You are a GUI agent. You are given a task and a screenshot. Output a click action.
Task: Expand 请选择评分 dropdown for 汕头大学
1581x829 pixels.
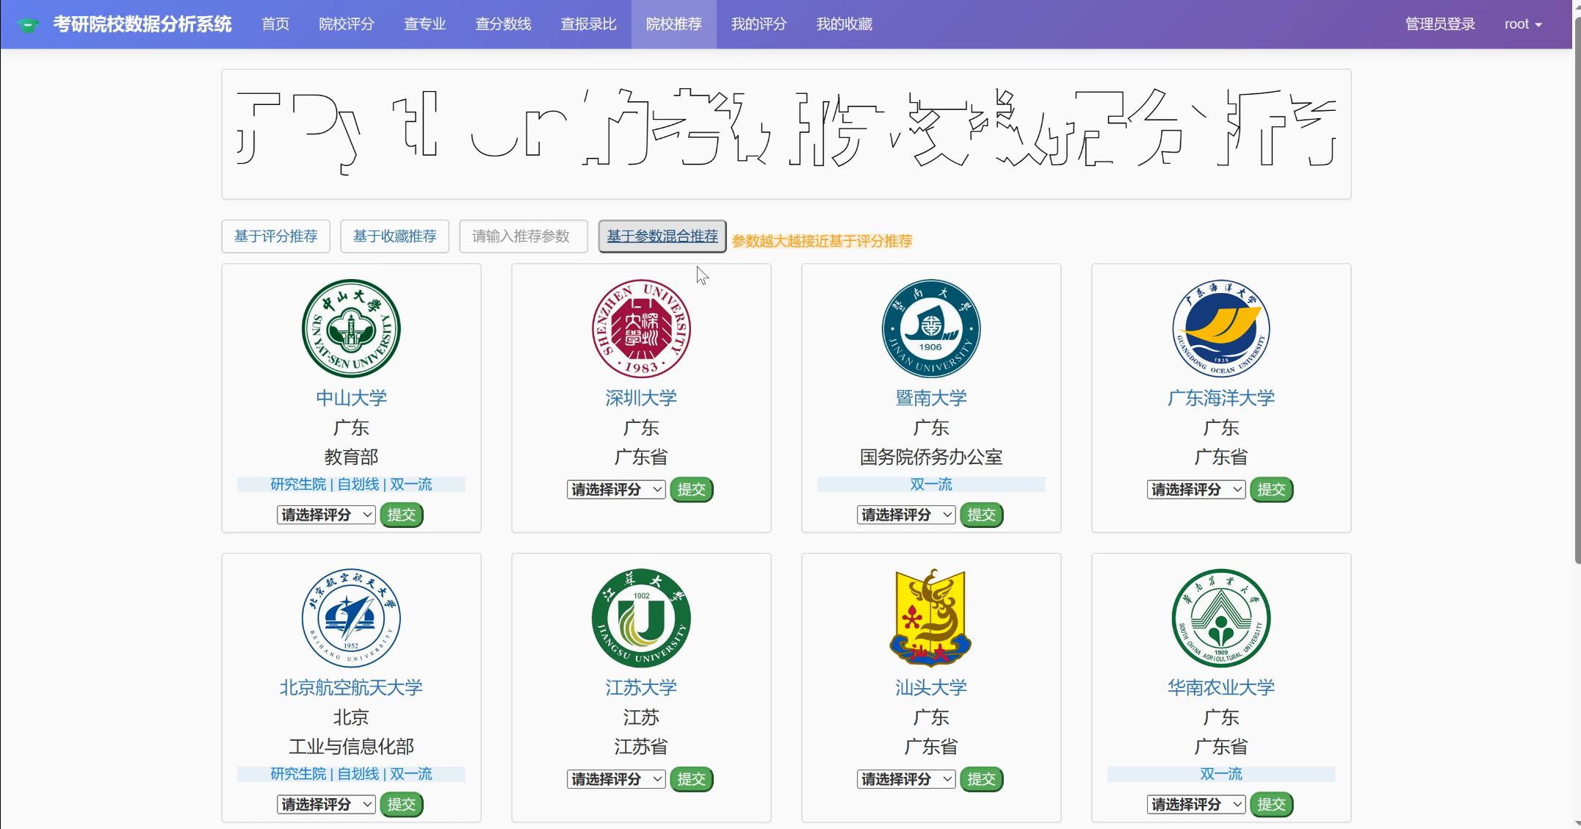click(906, 779)
